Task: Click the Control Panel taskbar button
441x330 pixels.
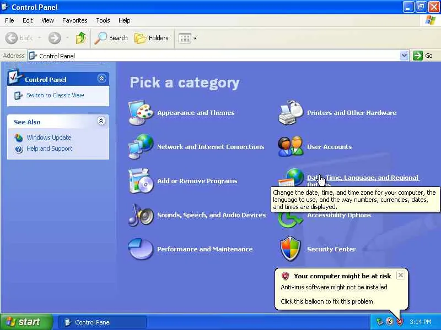Action: point(103,322)
